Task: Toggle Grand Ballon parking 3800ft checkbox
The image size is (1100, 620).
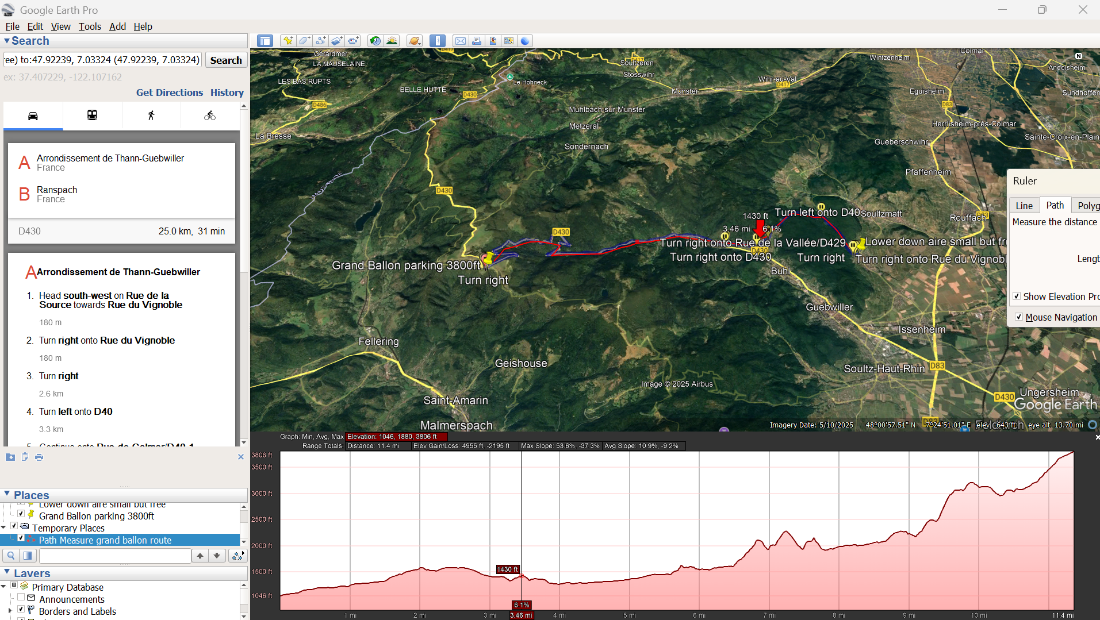Action: 21,514
